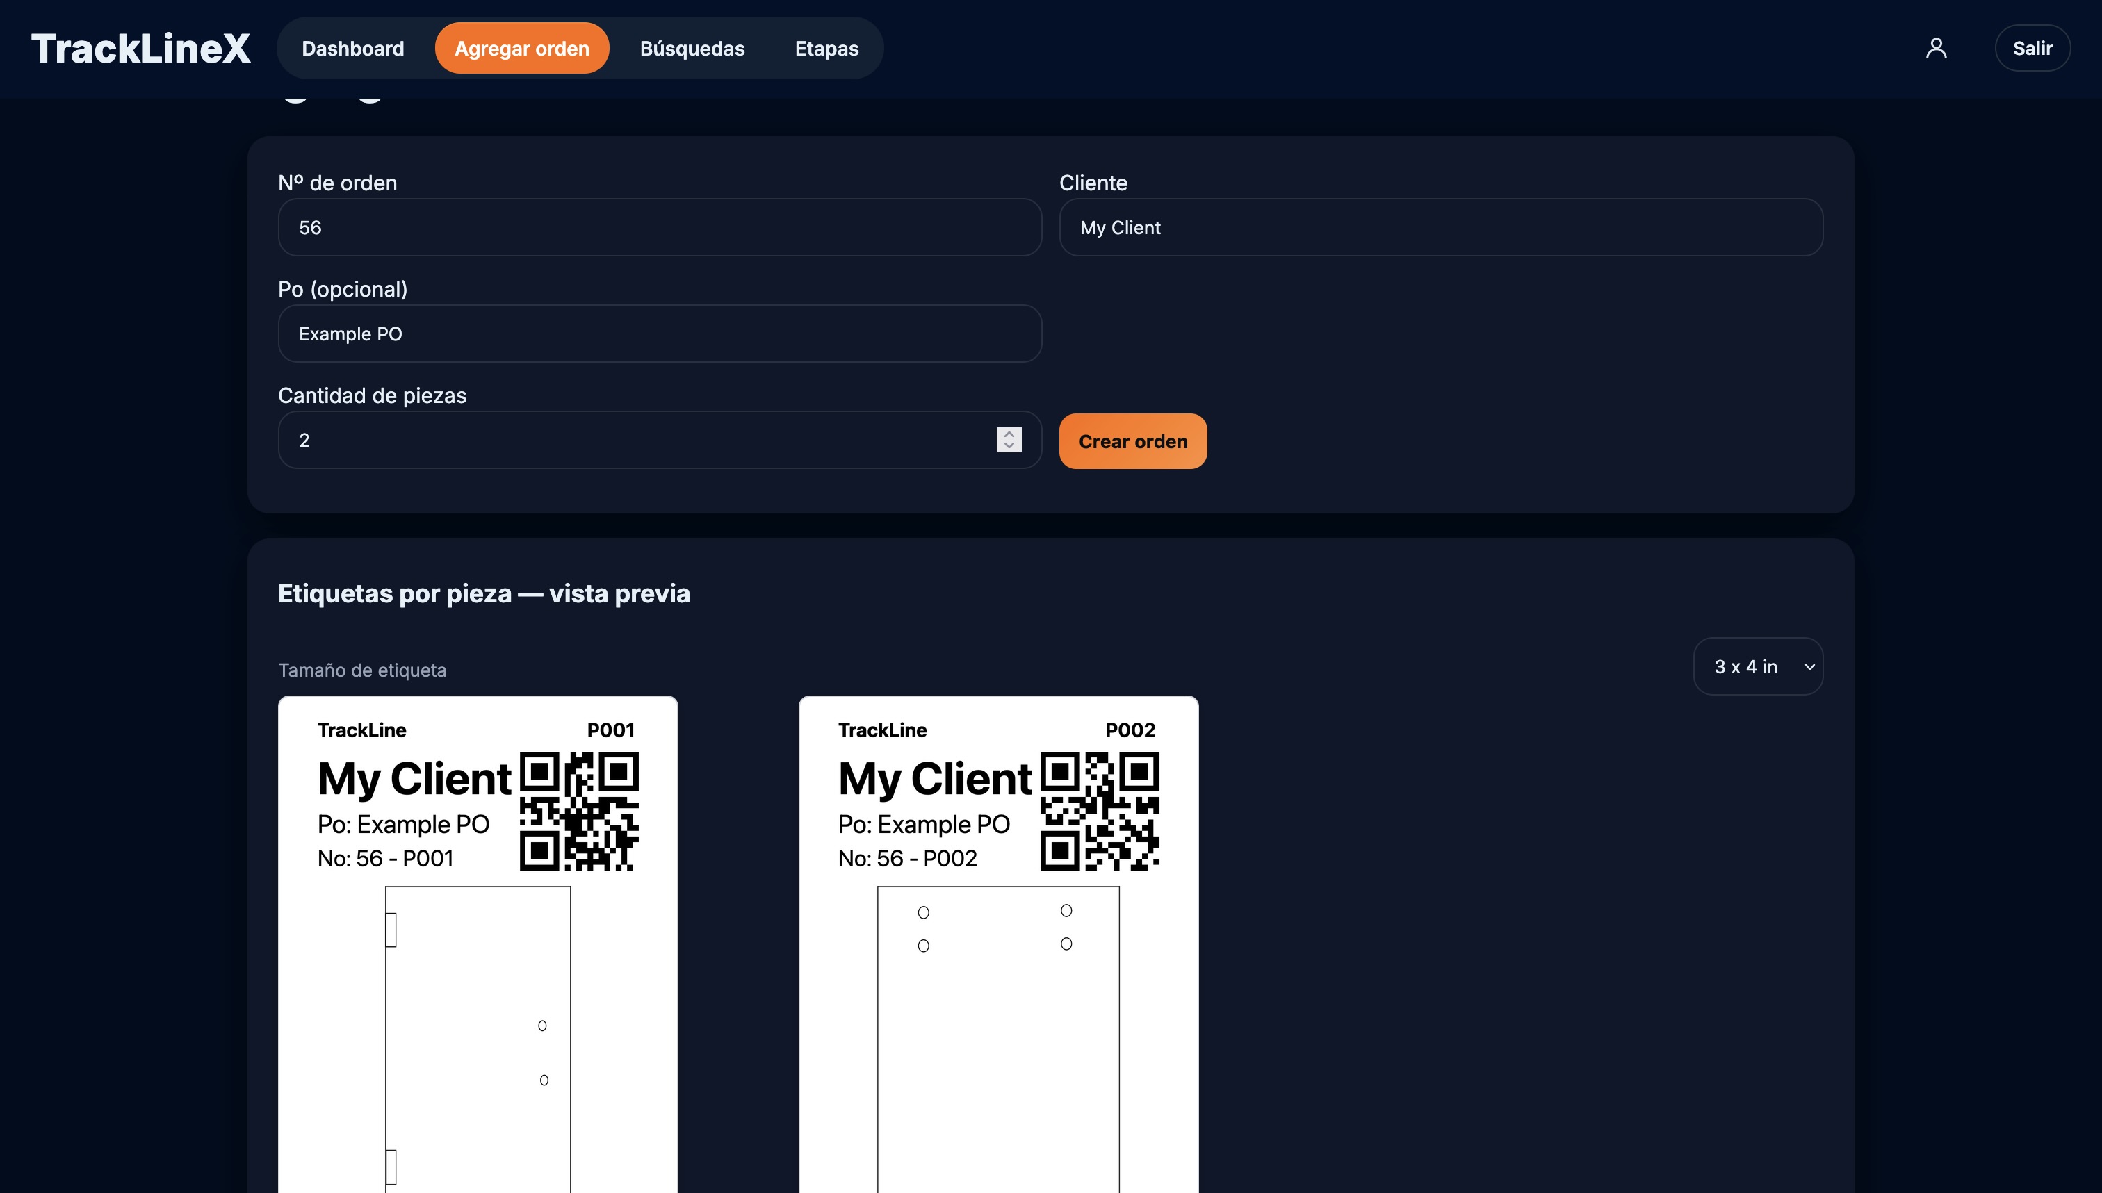Open the 3 x 4 in size dropdown
This screenshot has height=1193, width=2102.
(1758, 666)
